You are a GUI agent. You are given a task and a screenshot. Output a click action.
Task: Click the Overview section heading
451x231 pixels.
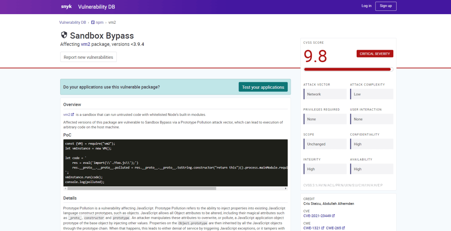click(72, 105)
